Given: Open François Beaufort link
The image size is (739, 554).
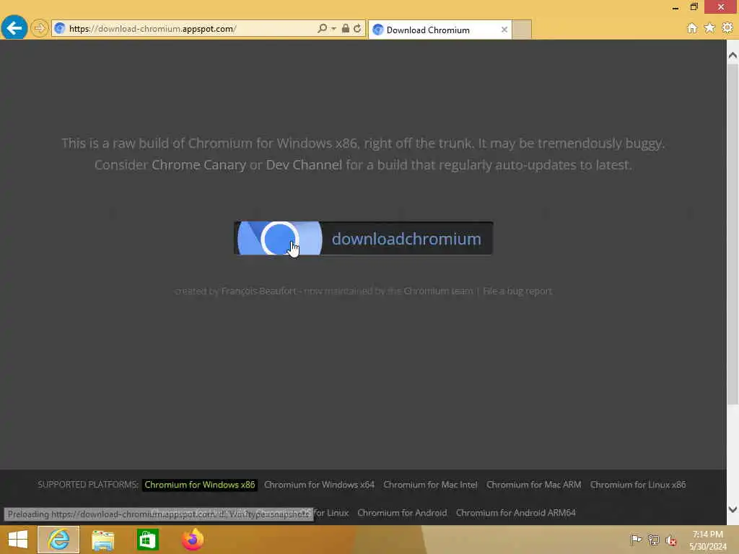Looking at the screenshot, I should coord(259,291).
